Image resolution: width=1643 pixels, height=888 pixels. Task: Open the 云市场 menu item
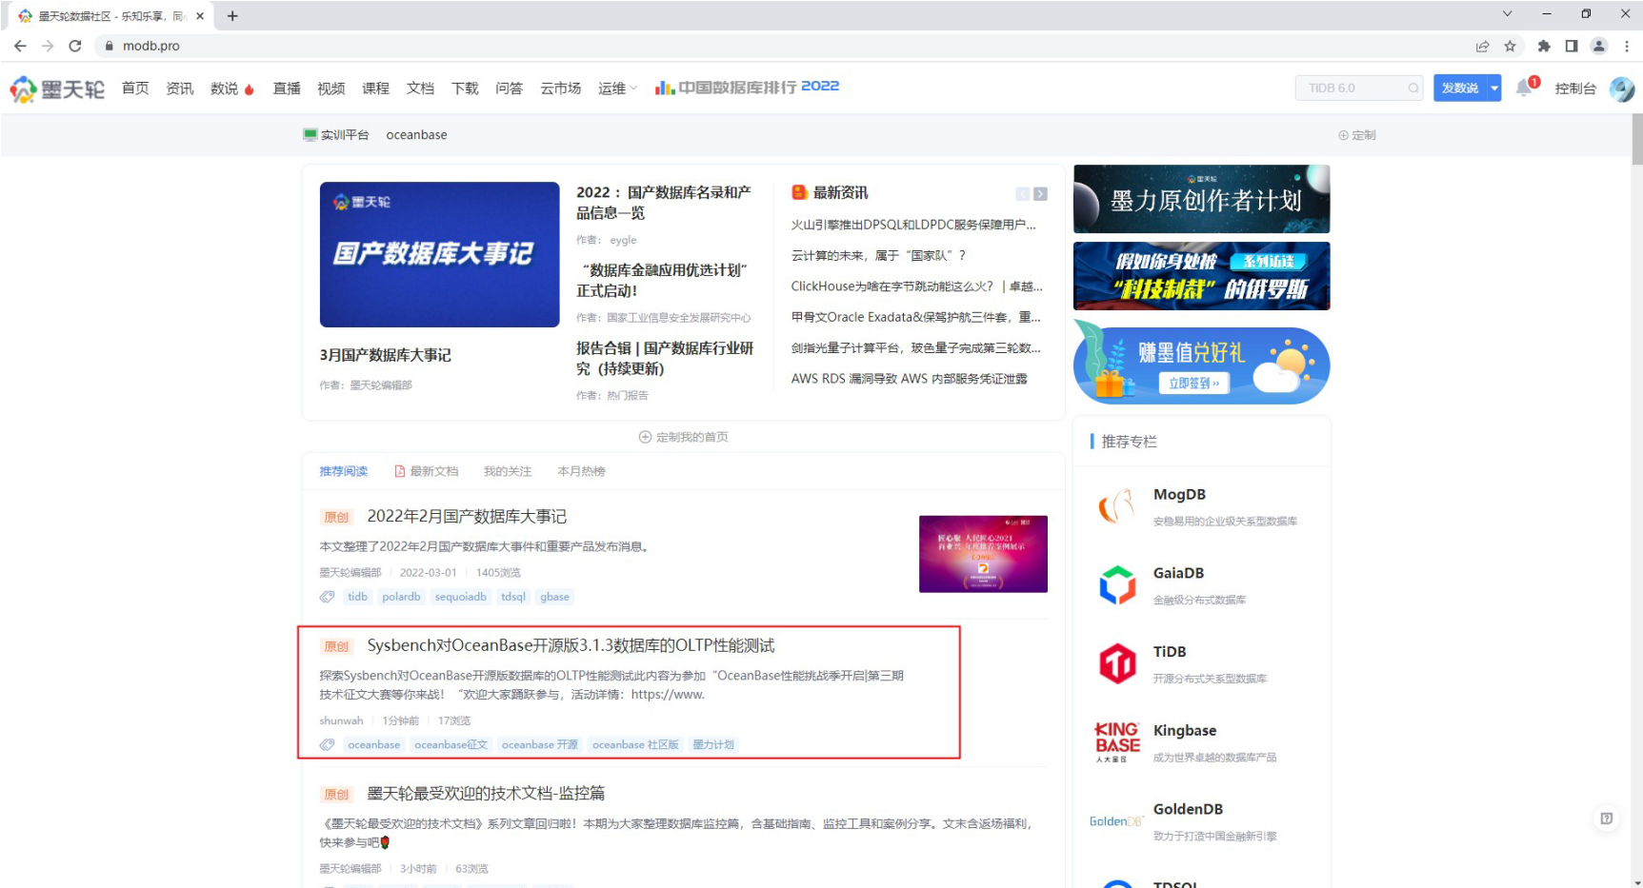pos(561,89)
